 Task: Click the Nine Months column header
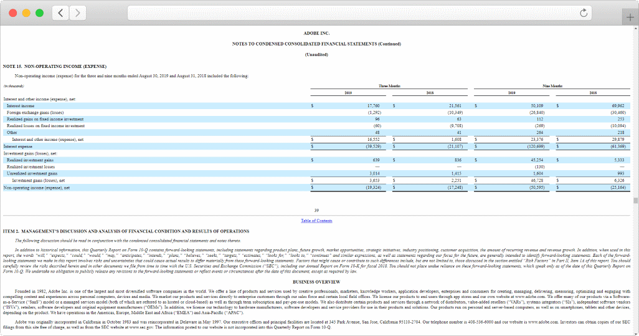pyautogui.click(x=552, y=85)
